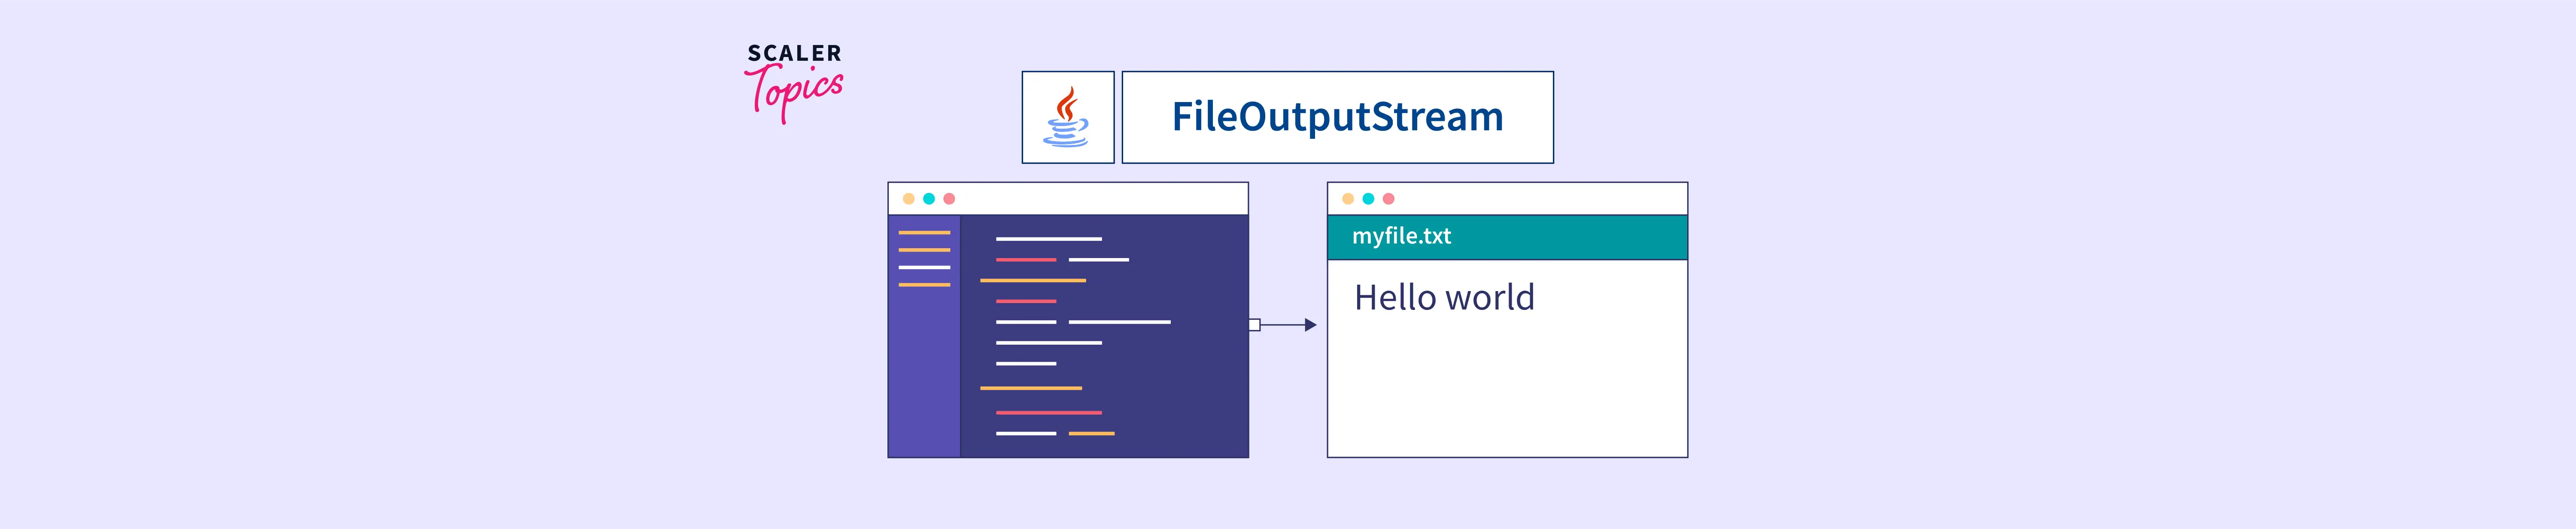Click yellow dot in myfile.txt window

click(1348, 198)
